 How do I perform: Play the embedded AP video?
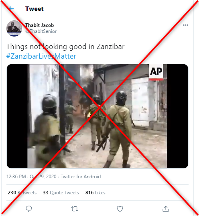pos(97,116)
